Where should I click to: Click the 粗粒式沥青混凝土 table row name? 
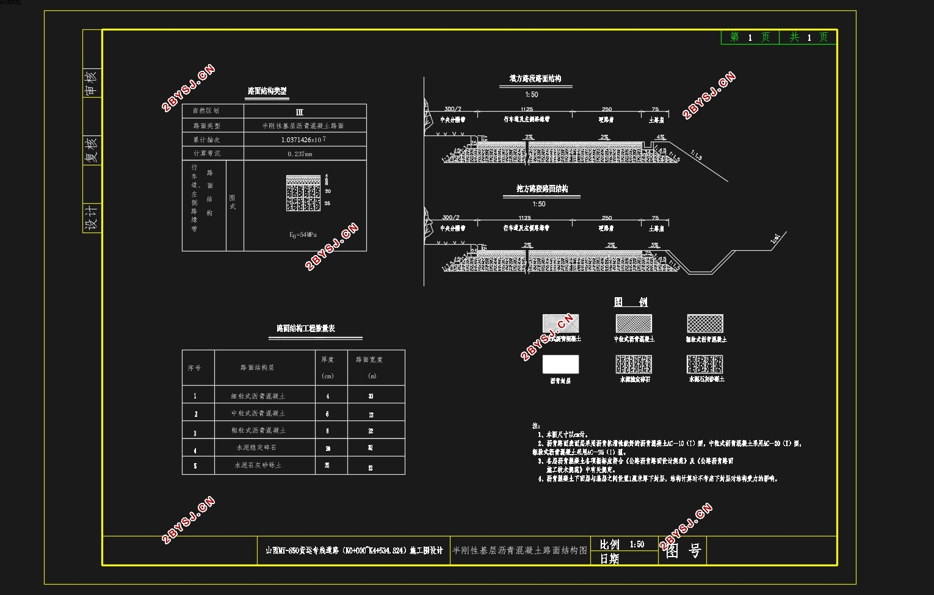[258, 430]
